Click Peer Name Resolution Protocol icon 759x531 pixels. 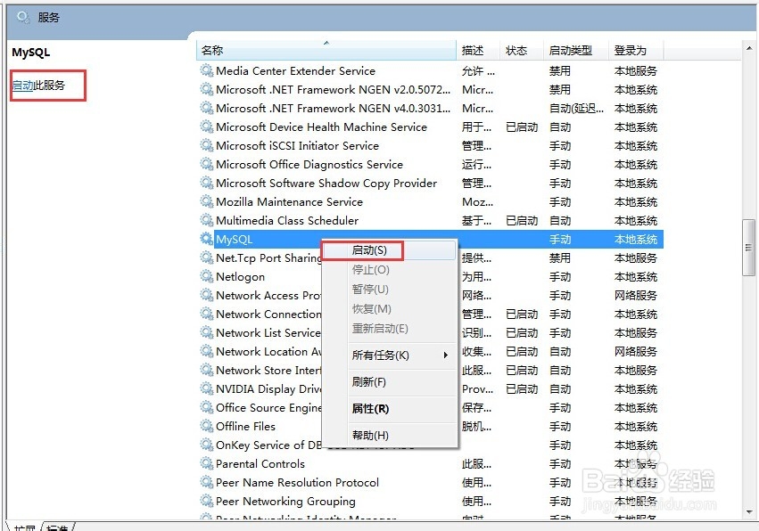tap(207, 482)
